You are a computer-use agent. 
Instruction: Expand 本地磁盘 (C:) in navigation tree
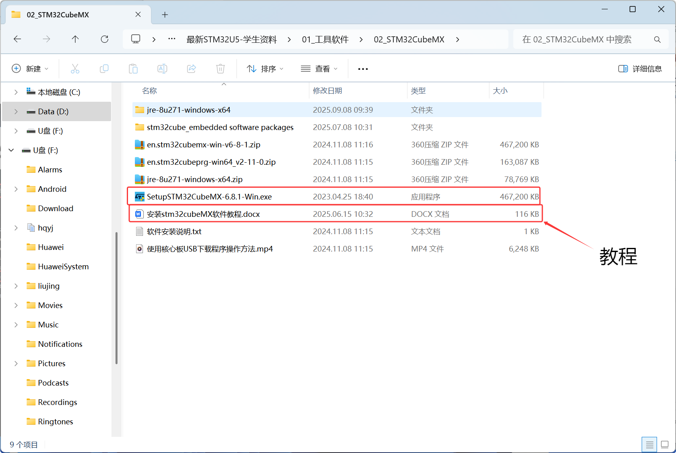(16, 92)
